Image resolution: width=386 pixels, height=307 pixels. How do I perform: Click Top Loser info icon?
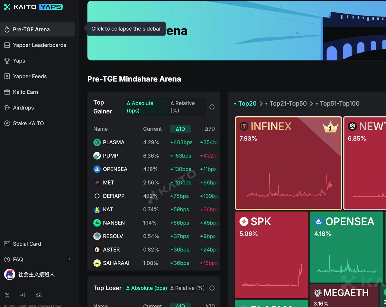(212, 288)
